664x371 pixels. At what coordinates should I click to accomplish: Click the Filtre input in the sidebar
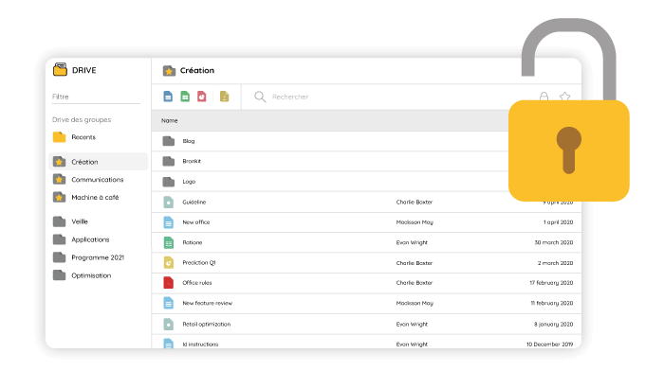click(96, 97)
